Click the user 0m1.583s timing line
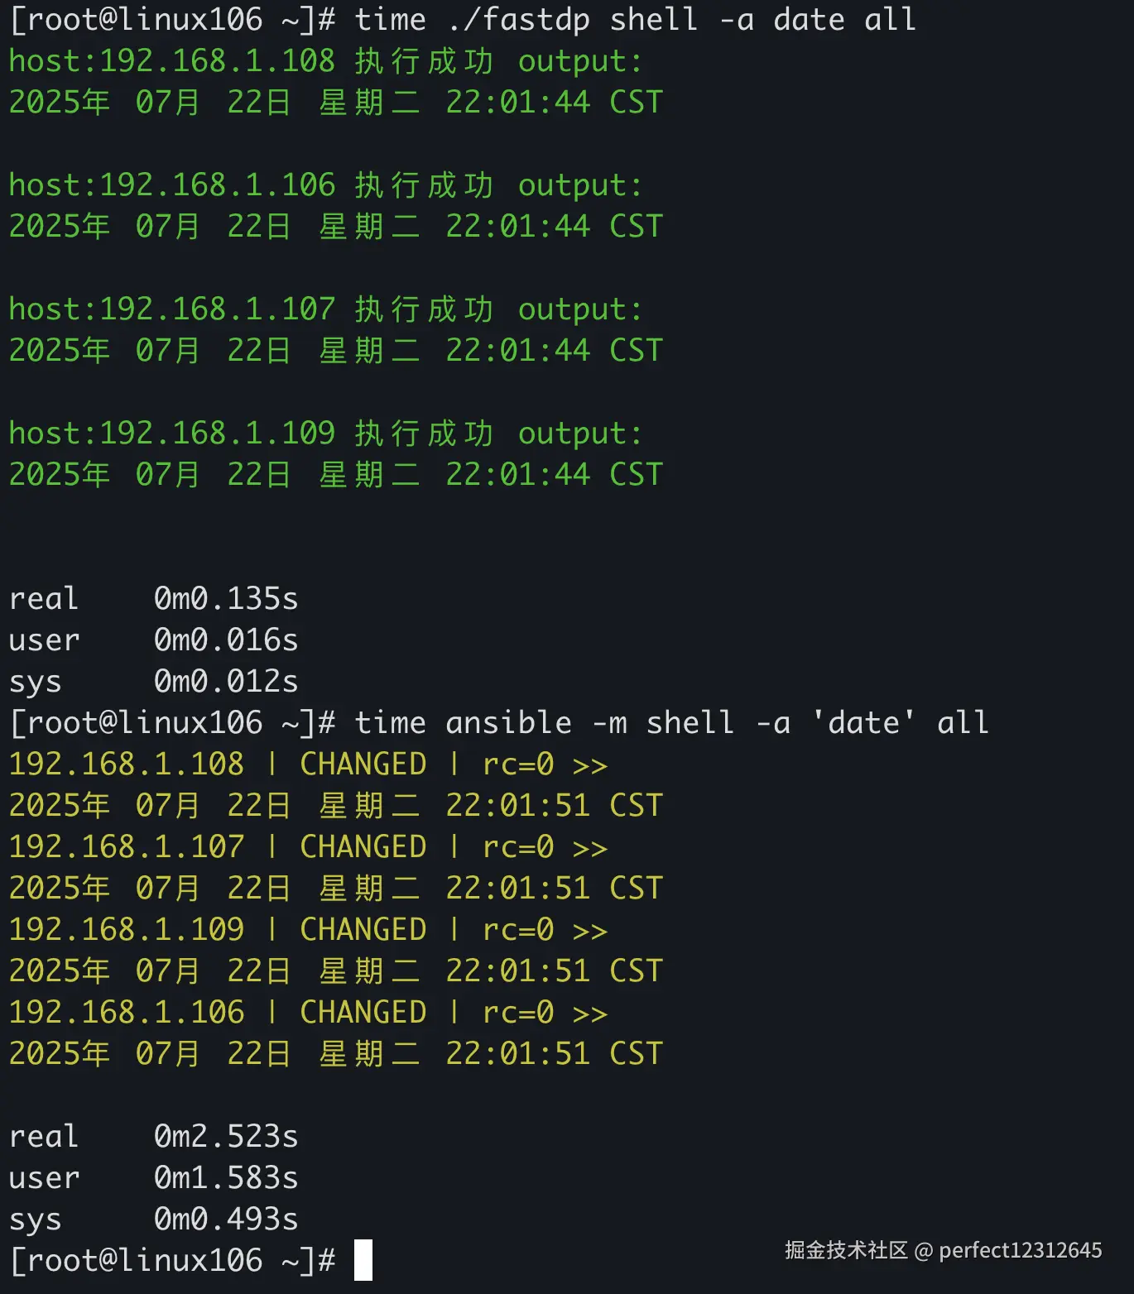 coord(154,1177)
